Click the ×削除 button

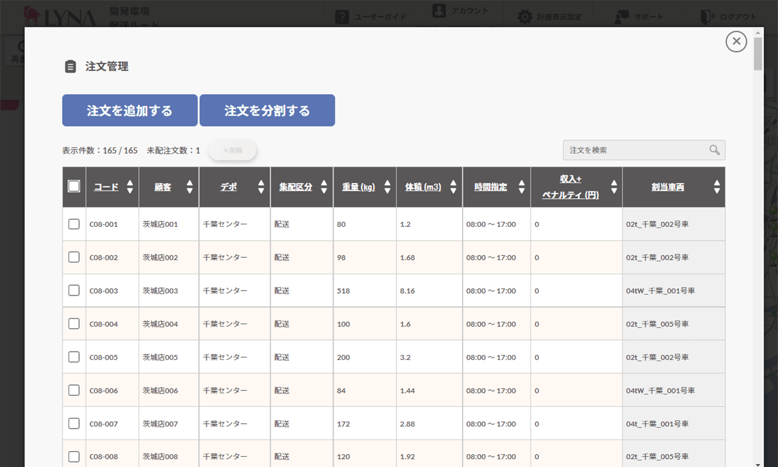[232, 150]
